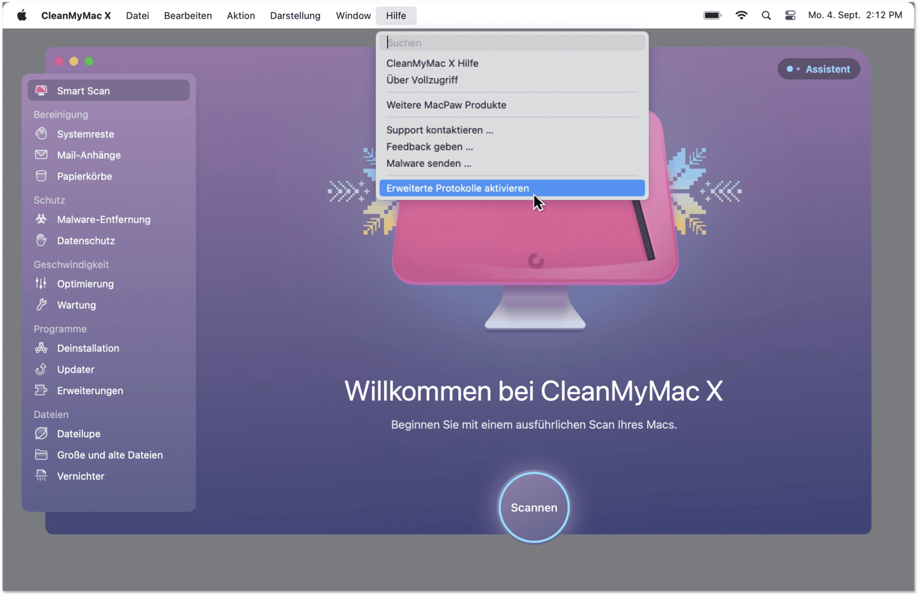Image resolution: width=919 pixels, height=596 pixels.
Task: Open the Mail-Anhänge module label
Action: pos(89,155)
